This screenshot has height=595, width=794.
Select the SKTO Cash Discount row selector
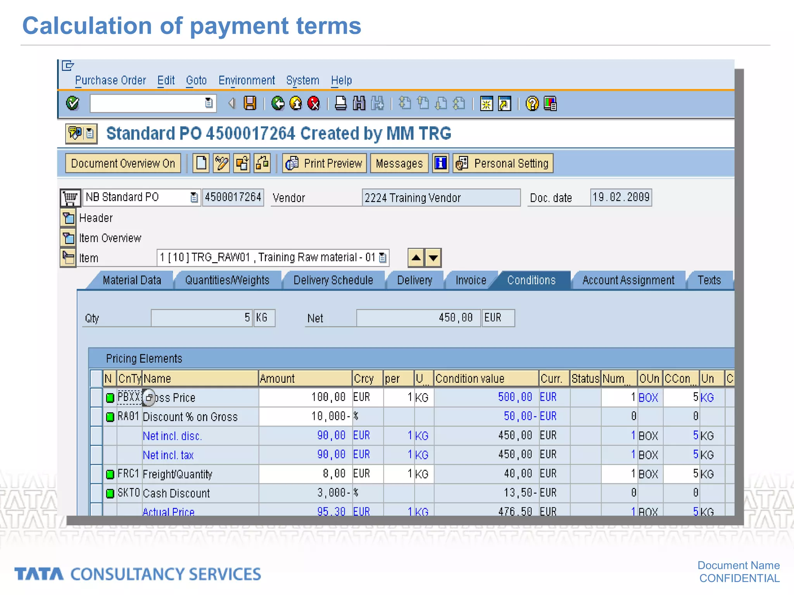96,493
